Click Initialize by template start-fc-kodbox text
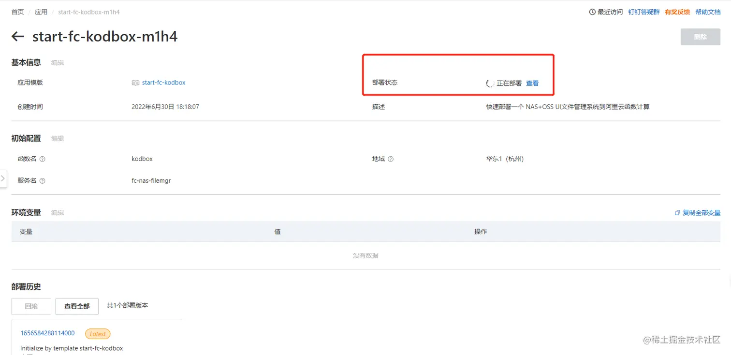The width and height of the screenshot is (731, 355). (x=72, y=348)
